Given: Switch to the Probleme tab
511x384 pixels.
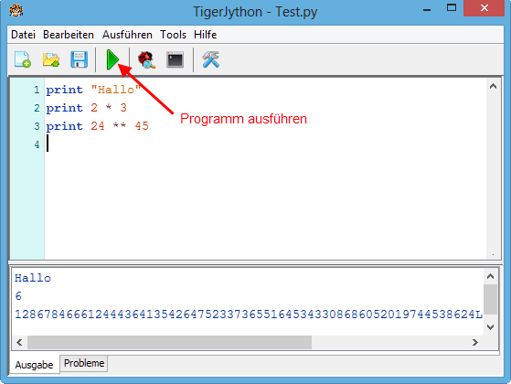Looking at the screenshot, I should [x=84, y=363].
